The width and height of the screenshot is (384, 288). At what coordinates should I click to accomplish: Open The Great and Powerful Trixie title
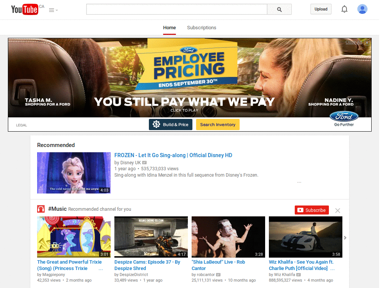tap(69, 265)
